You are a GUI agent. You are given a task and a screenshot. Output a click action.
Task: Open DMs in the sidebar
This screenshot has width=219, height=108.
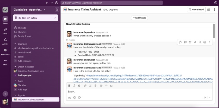click(5, 31)
